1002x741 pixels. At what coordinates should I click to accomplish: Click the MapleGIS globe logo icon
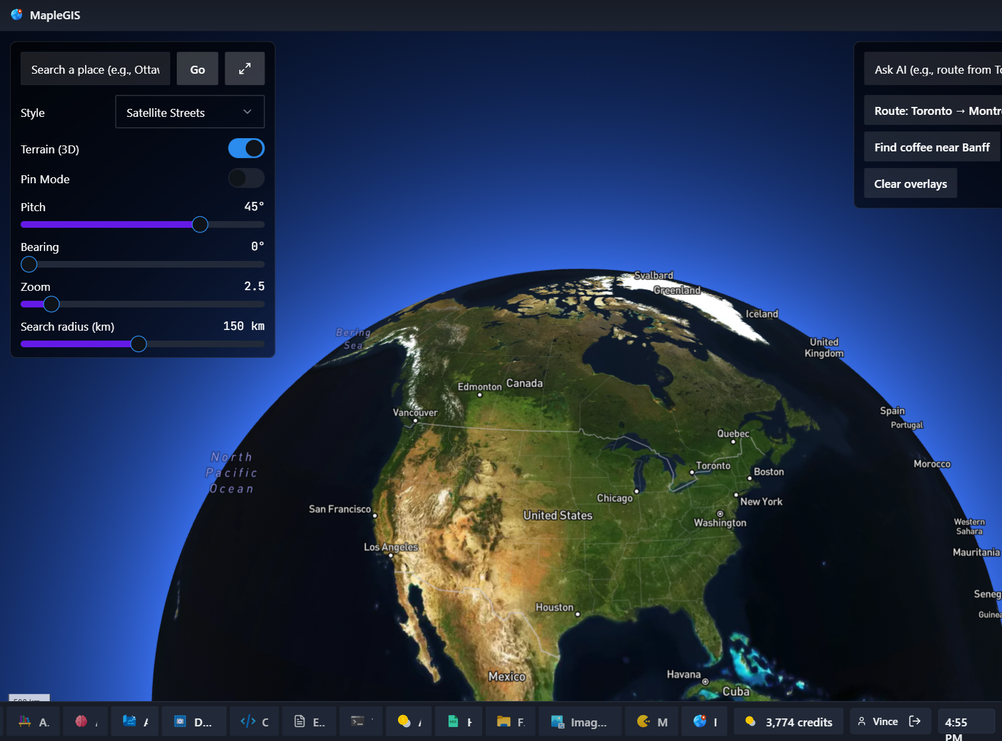(17, 15)
